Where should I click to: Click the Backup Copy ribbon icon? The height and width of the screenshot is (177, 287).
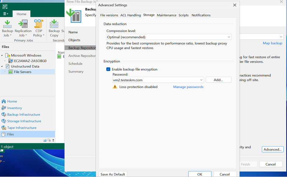[54, 24]
